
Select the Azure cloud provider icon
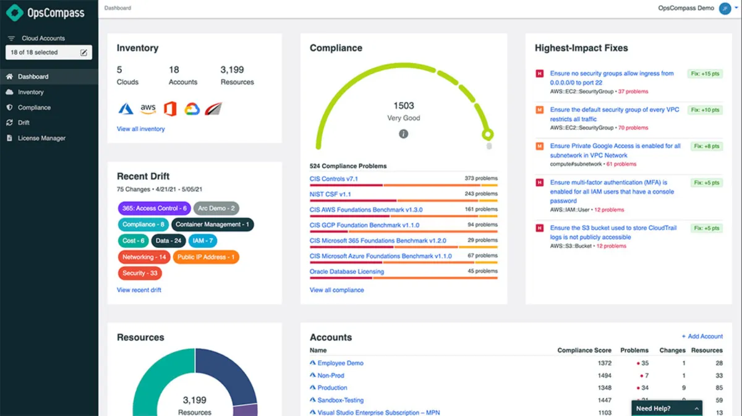click(126, 109)
